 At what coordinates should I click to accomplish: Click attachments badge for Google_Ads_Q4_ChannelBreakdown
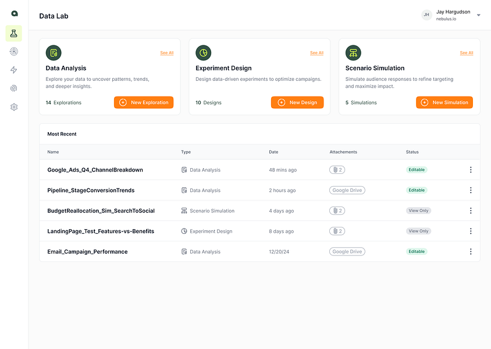[337, 170]
